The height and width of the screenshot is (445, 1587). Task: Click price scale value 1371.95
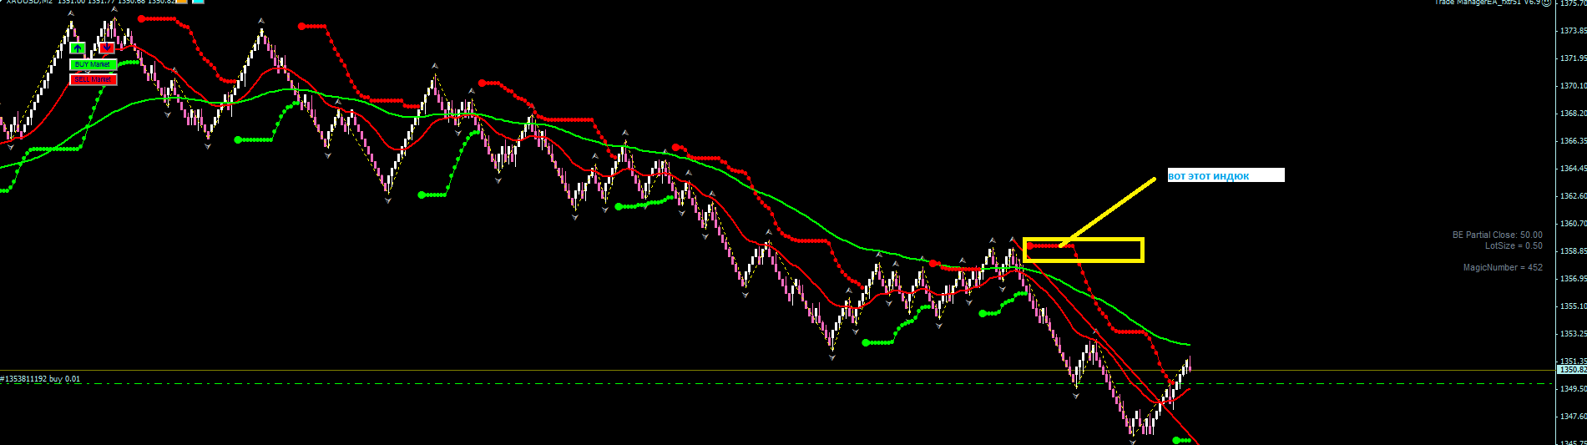1573,58
